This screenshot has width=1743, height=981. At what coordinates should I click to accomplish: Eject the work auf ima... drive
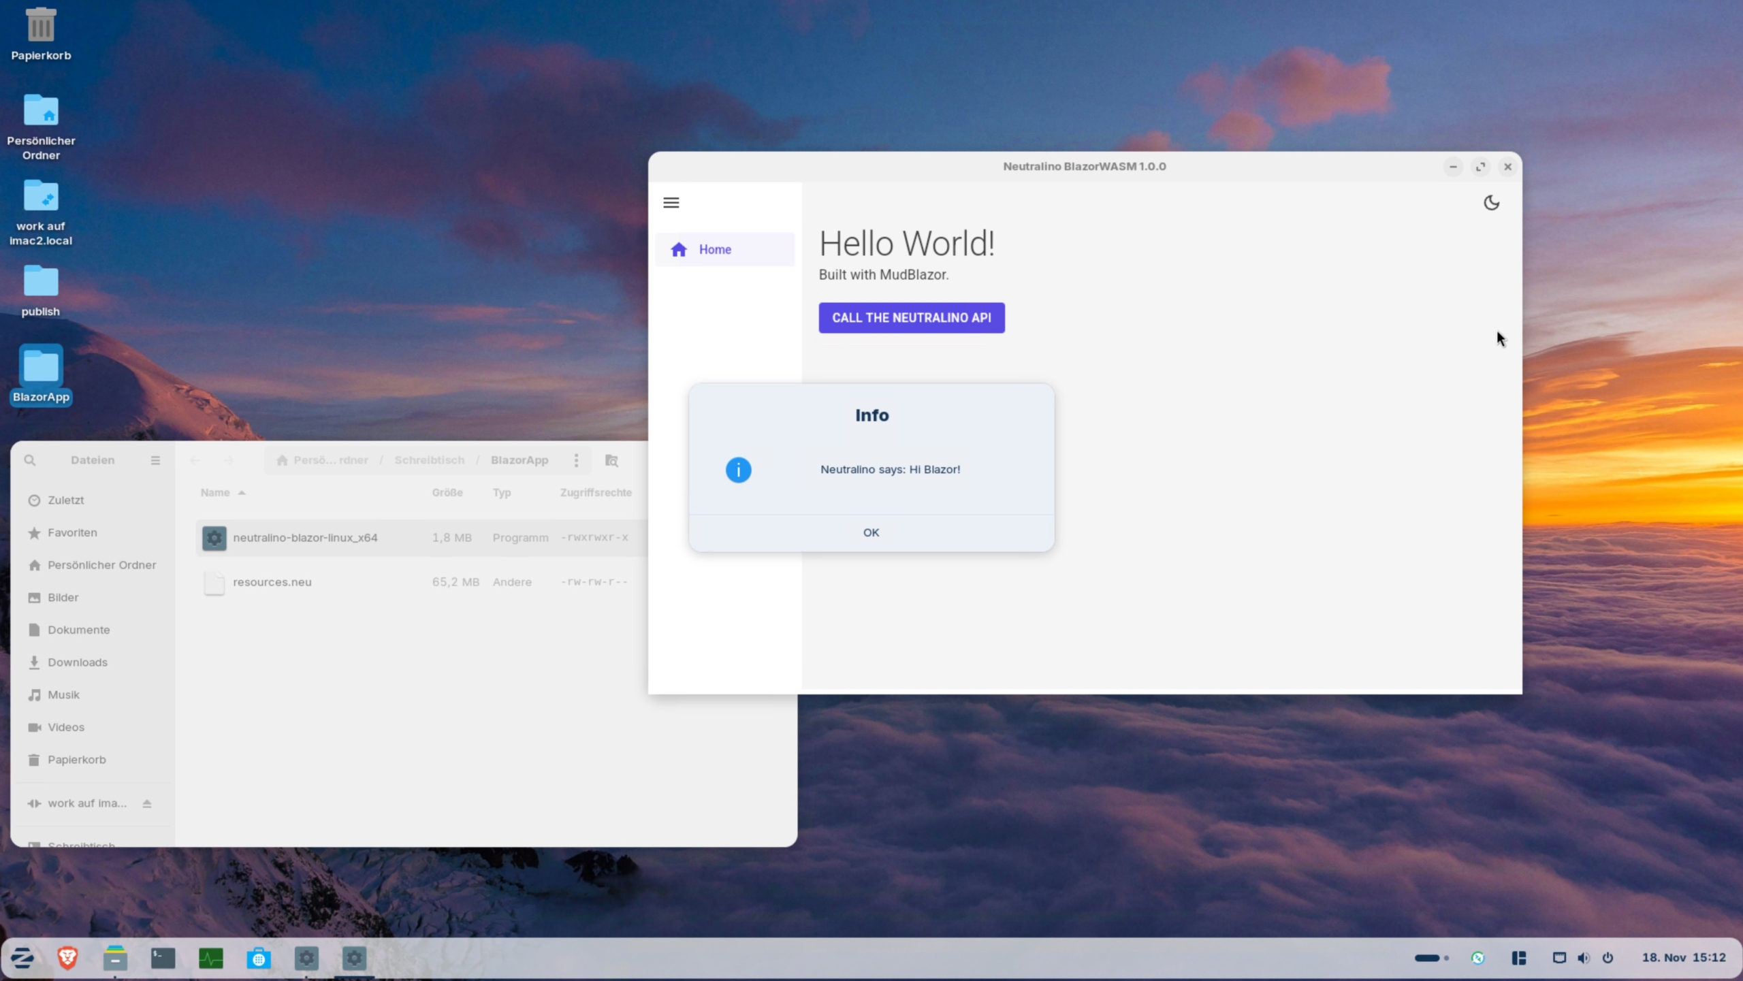pos(147,803)
